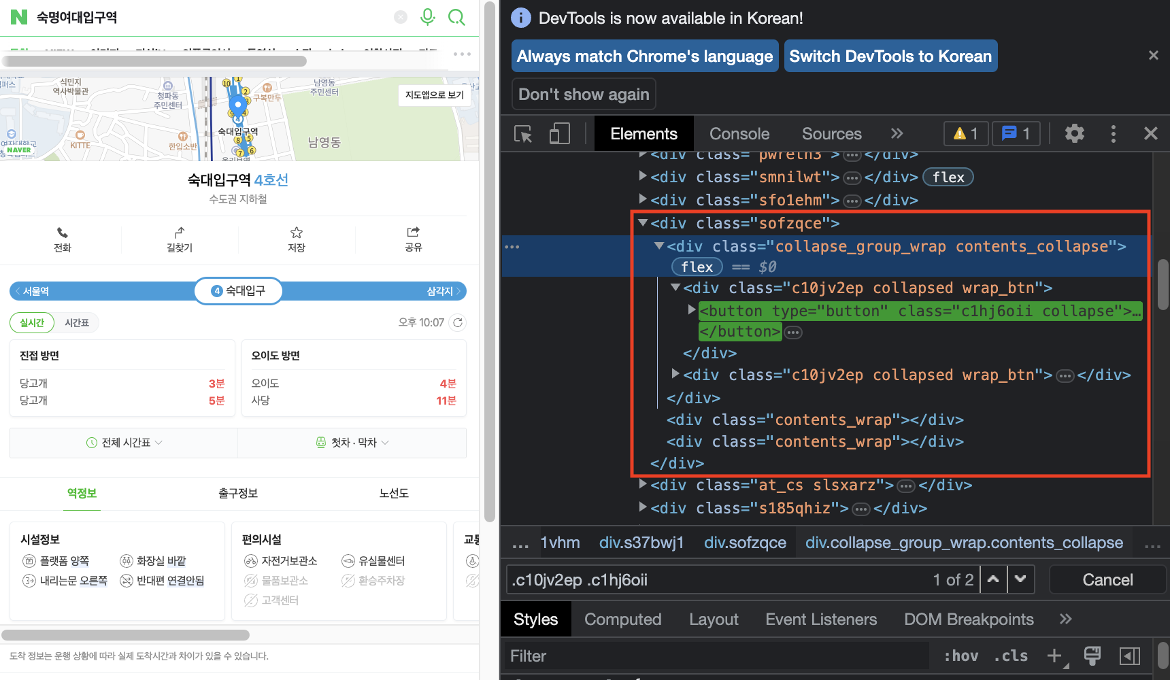
Task: Open the Event Listeners tab
Action: pyautogui.click(x=821, y=619)
